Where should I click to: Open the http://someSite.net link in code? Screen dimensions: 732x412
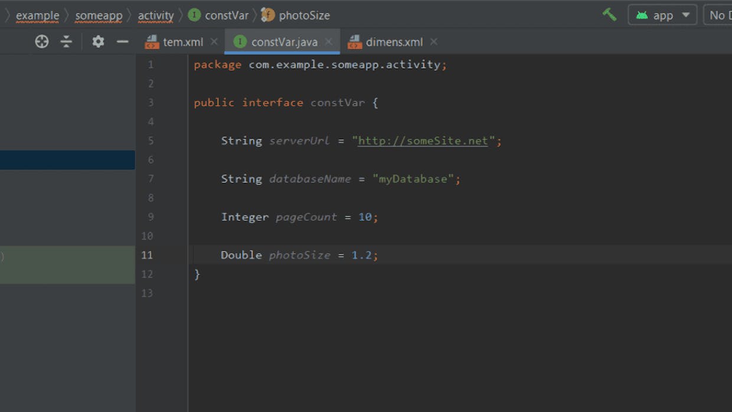423,140
